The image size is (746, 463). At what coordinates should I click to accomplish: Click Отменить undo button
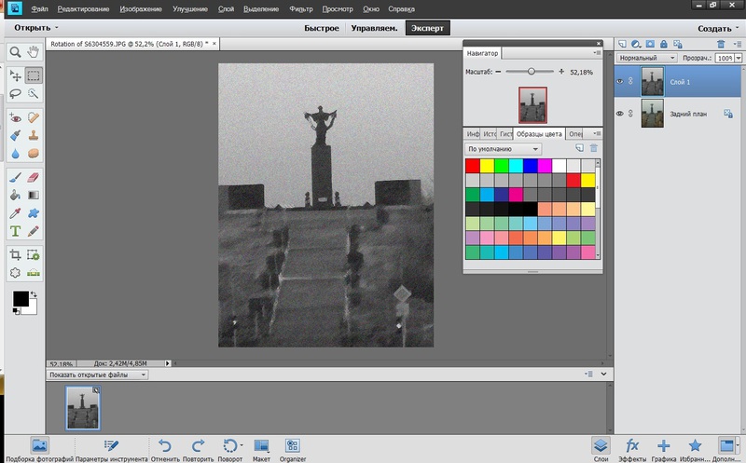(165, 449)
